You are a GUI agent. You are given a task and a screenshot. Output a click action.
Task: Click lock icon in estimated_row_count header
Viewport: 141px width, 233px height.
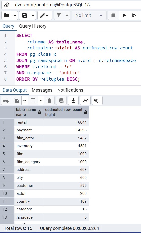[x=86, y=112]
